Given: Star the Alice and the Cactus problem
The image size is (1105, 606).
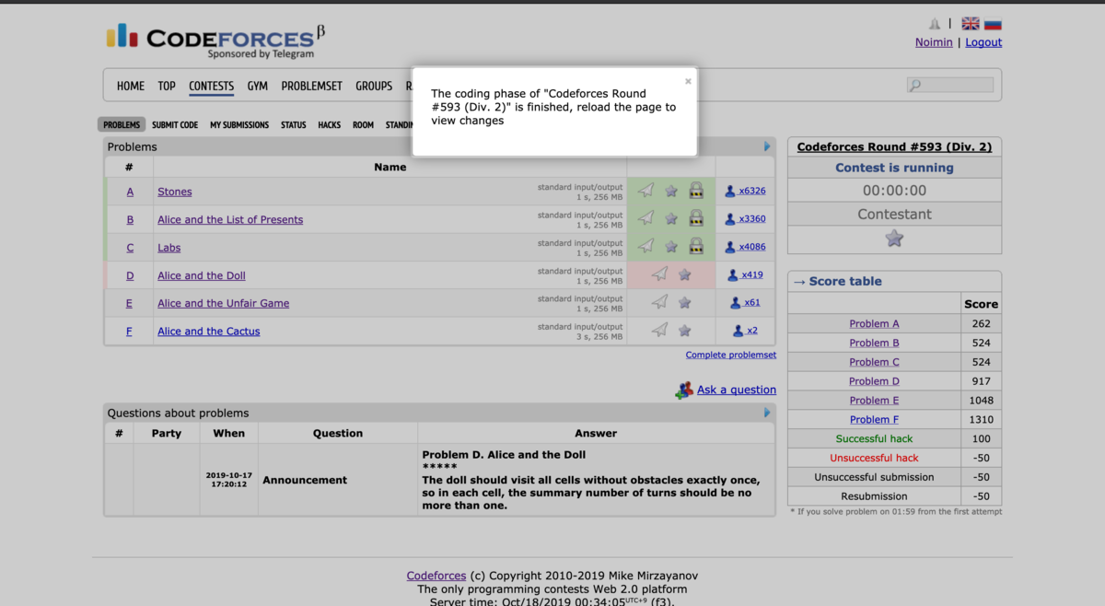Looking at the screenshot, I should point(685,330).
